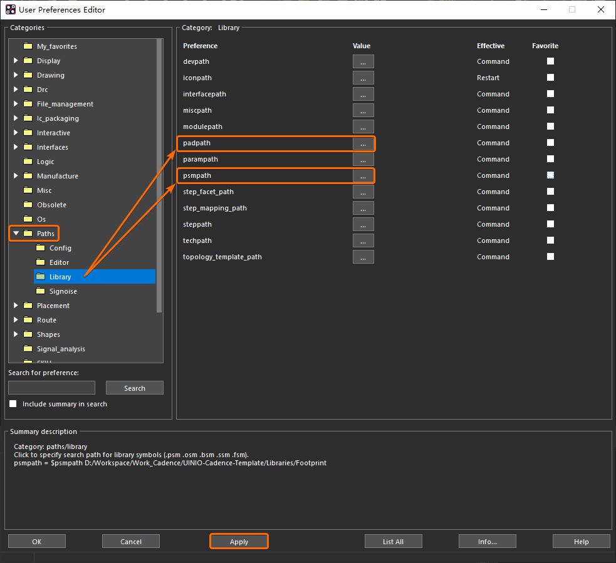Select the Signoise folder icon
This screenshot has height=563, width=616.
click(40, 291)
